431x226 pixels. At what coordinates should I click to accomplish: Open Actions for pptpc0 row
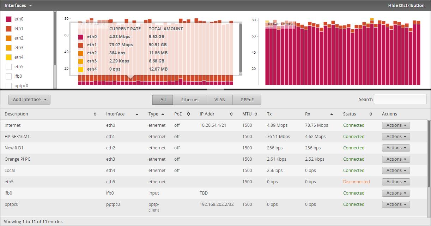coord(396,204)
